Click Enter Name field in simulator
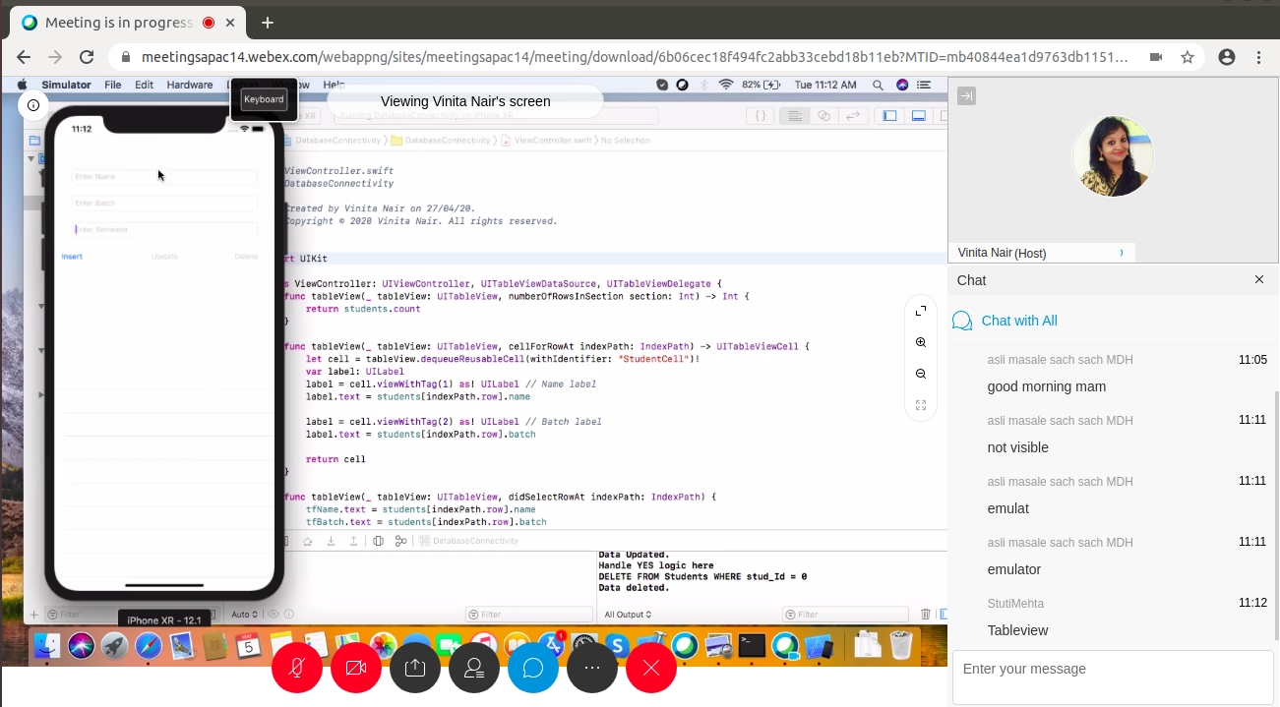 point(164,177)
